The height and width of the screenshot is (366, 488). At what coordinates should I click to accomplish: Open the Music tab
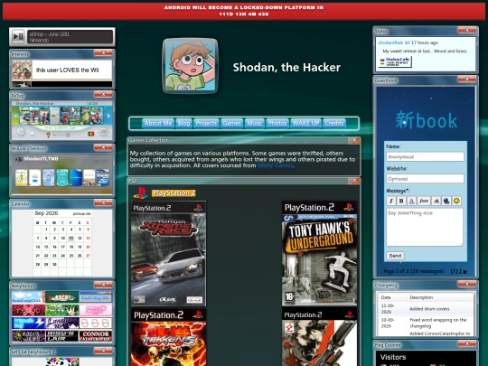(255, 123)
